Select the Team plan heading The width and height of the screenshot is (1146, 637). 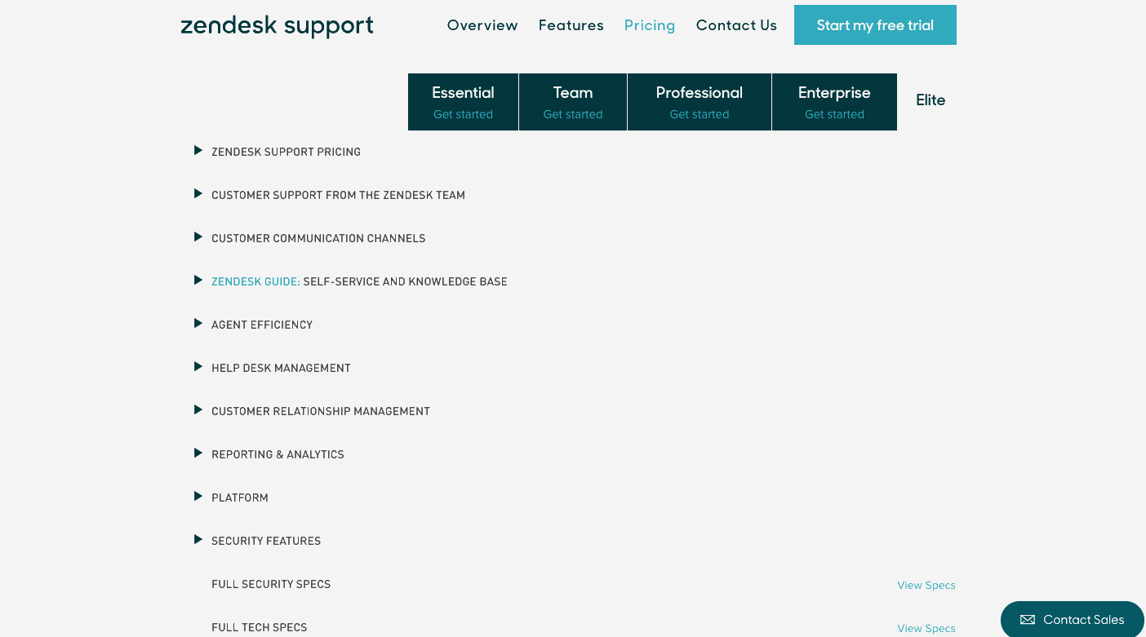coord(573,93)
